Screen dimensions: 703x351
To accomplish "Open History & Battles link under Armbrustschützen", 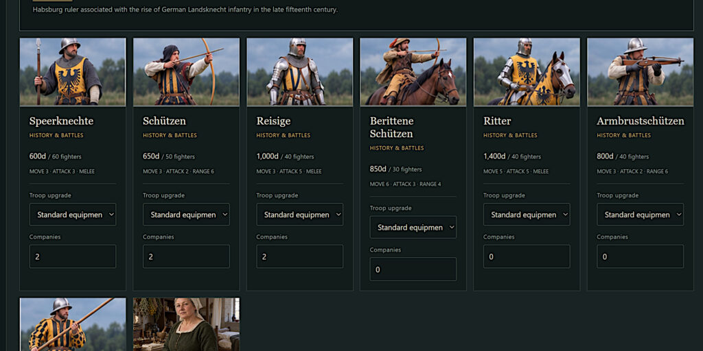I will point(623,135).
